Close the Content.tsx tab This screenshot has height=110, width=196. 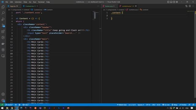37,6
